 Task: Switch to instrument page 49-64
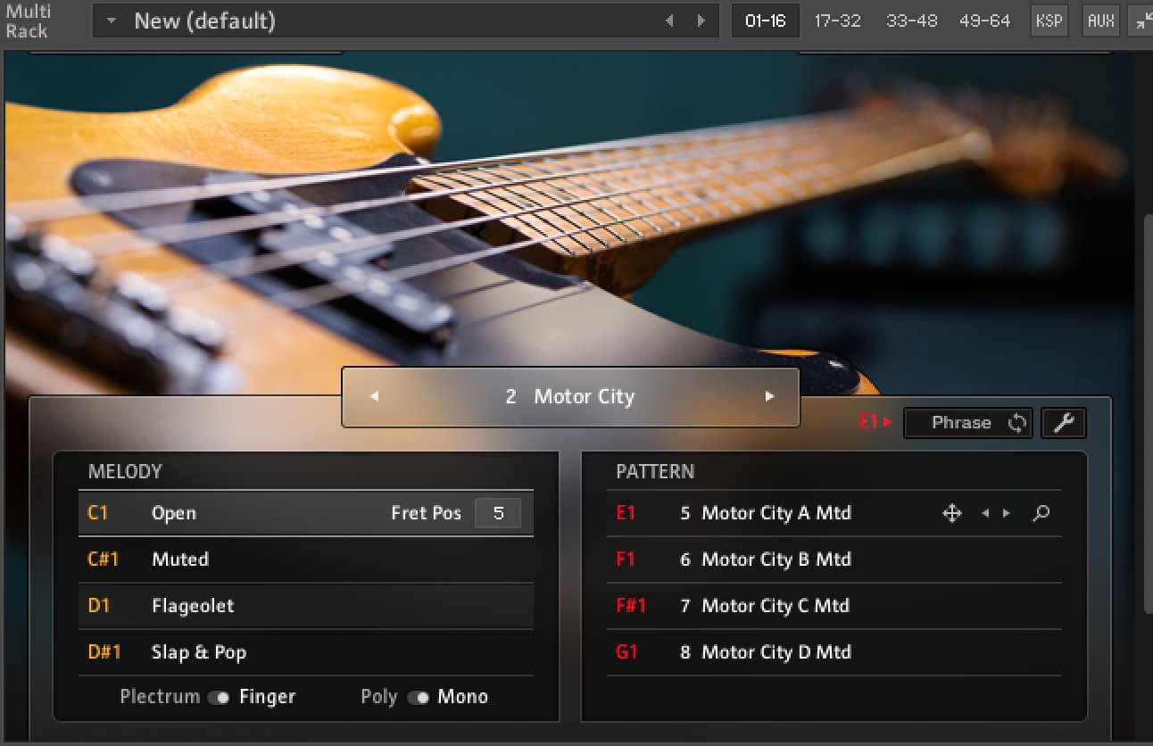[x=984, y=21]
